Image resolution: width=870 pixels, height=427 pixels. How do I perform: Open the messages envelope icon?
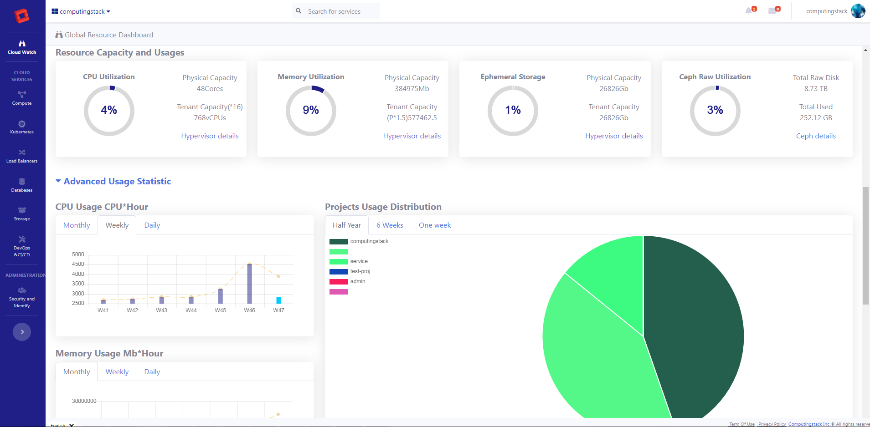[x=772, y=11]
